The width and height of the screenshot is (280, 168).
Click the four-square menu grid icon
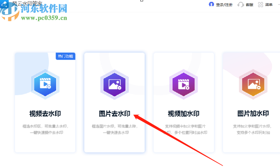pos(260,4)
